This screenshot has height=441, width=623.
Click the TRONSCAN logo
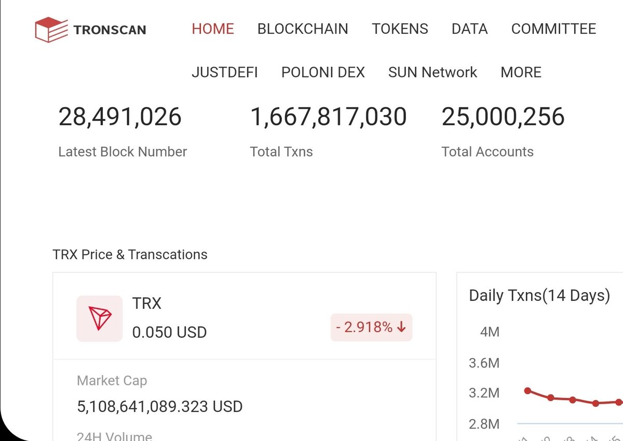click(90, 30)
